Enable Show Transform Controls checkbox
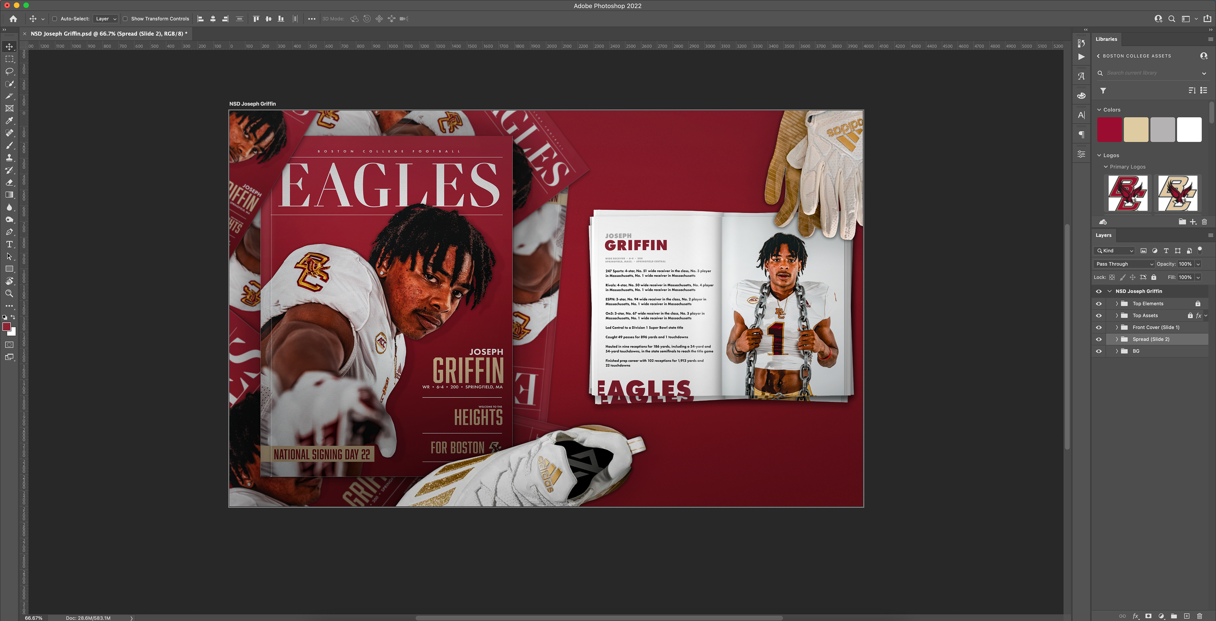 coord(125,19)
